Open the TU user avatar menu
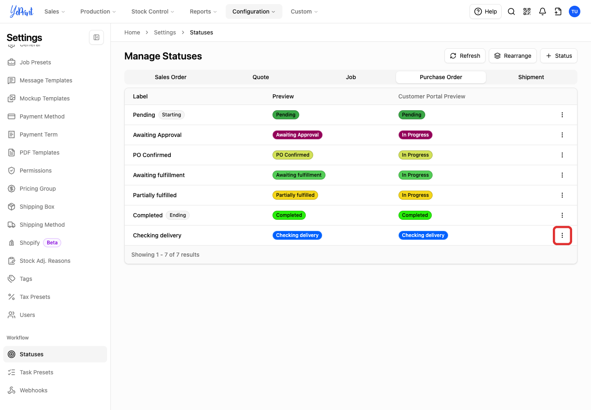This screenshot has width=591, height=410. (x=575, y=11)
